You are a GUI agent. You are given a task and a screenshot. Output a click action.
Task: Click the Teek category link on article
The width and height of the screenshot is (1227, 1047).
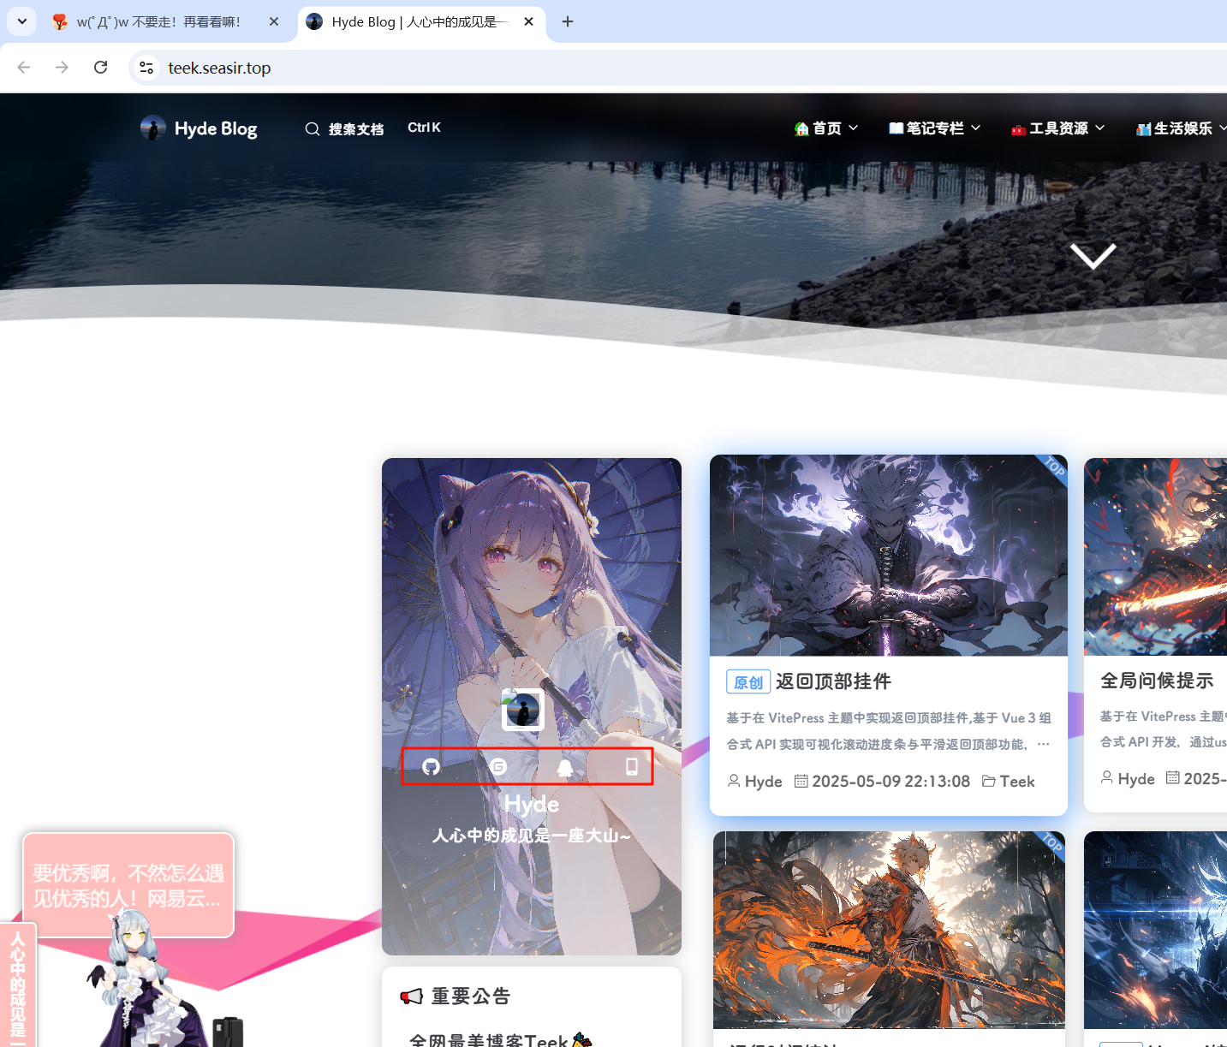[x=1016, y=781]
